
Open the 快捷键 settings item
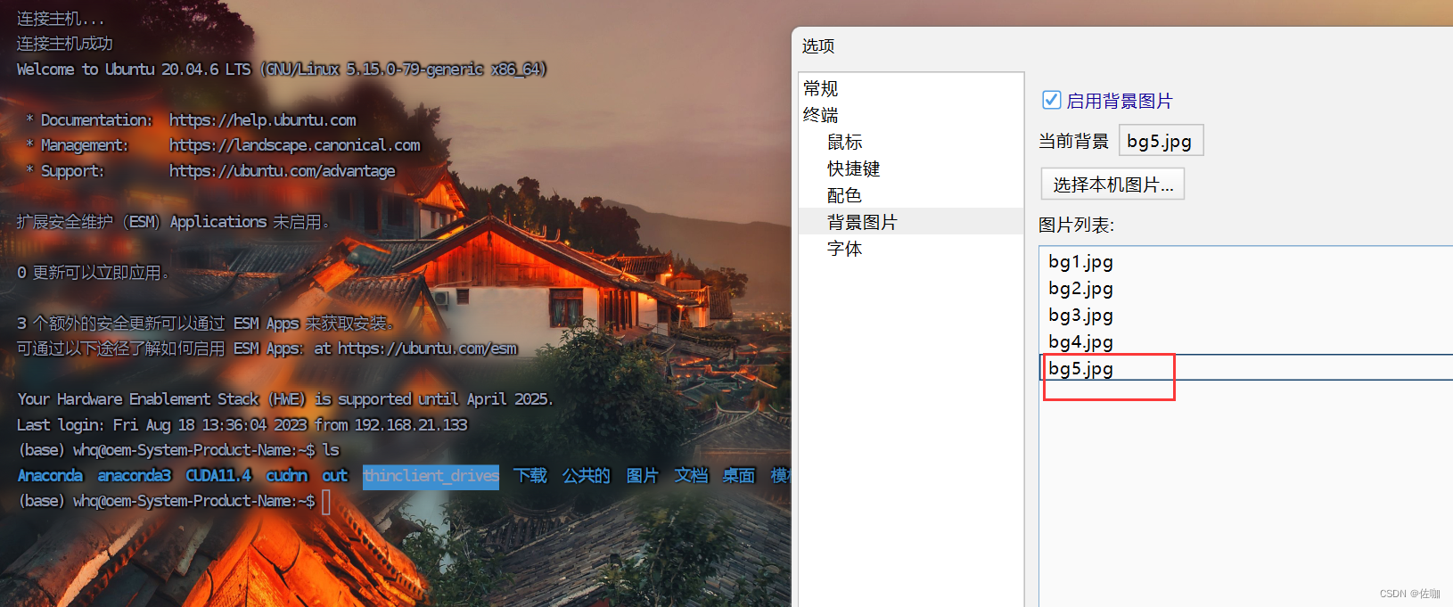853,168
